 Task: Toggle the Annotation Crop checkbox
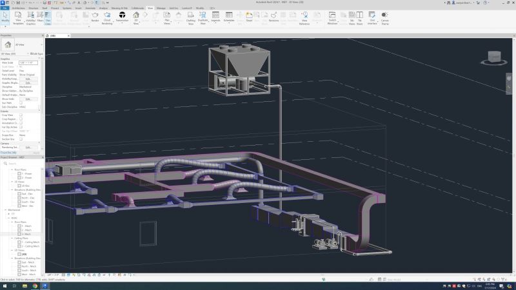tap(21, 122)
